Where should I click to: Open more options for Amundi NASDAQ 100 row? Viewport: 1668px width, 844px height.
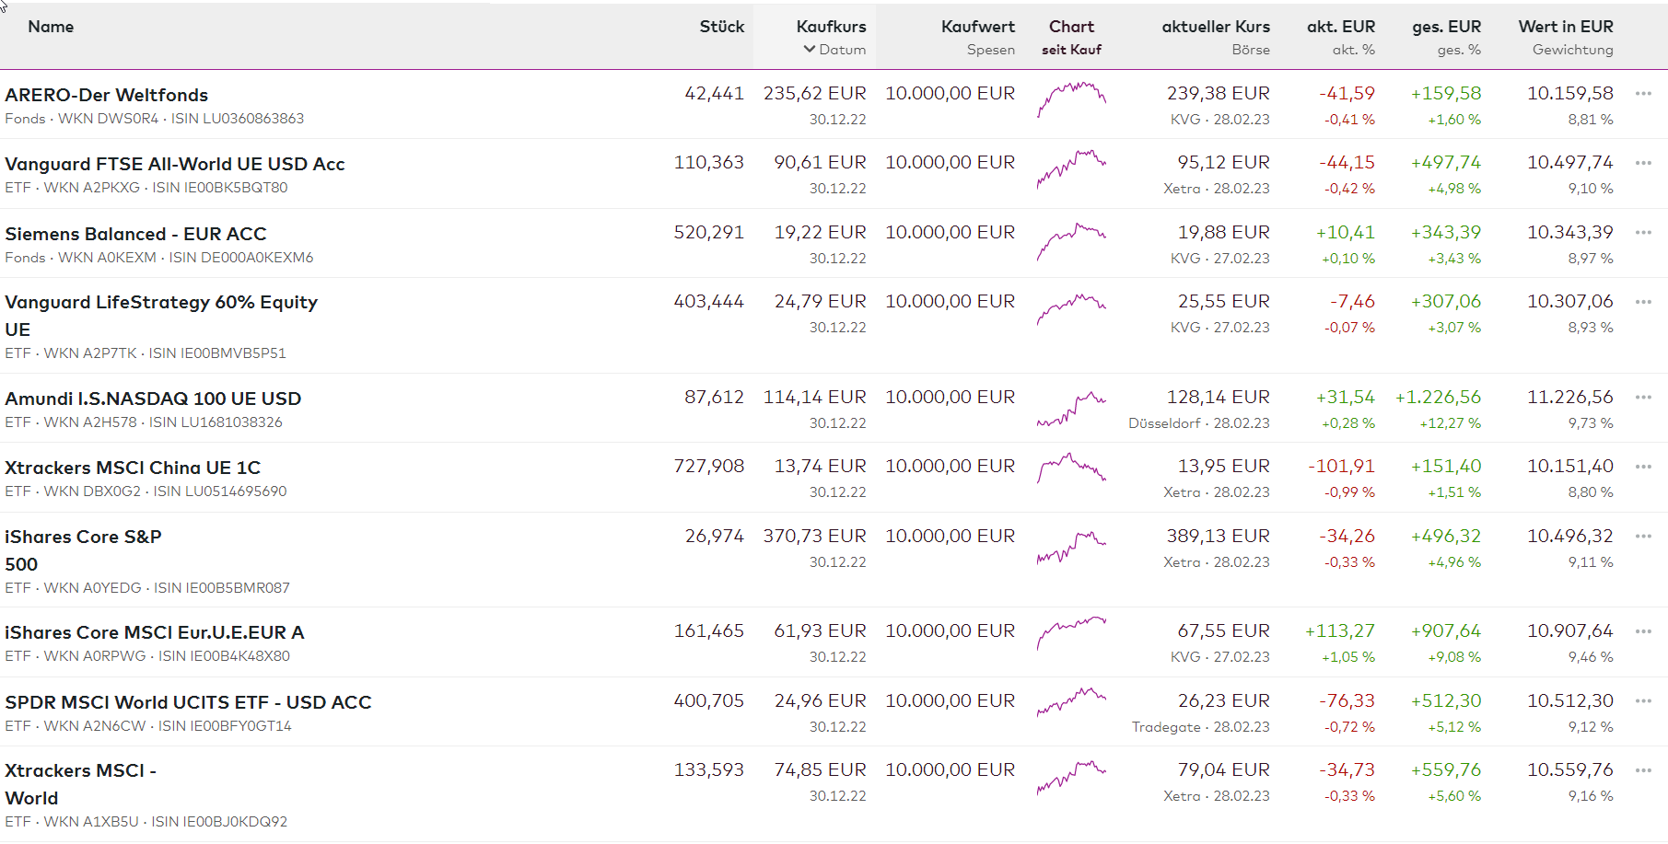[1643, 398]
